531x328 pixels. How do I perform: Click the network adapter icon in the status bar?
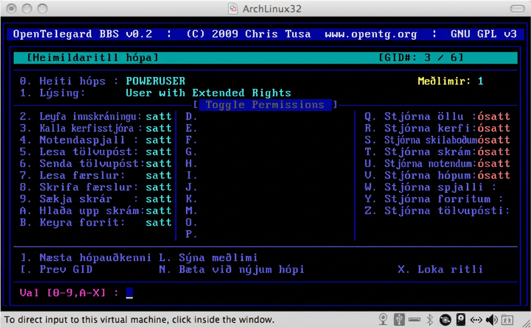pyautogui.click(x=476, y=320)
